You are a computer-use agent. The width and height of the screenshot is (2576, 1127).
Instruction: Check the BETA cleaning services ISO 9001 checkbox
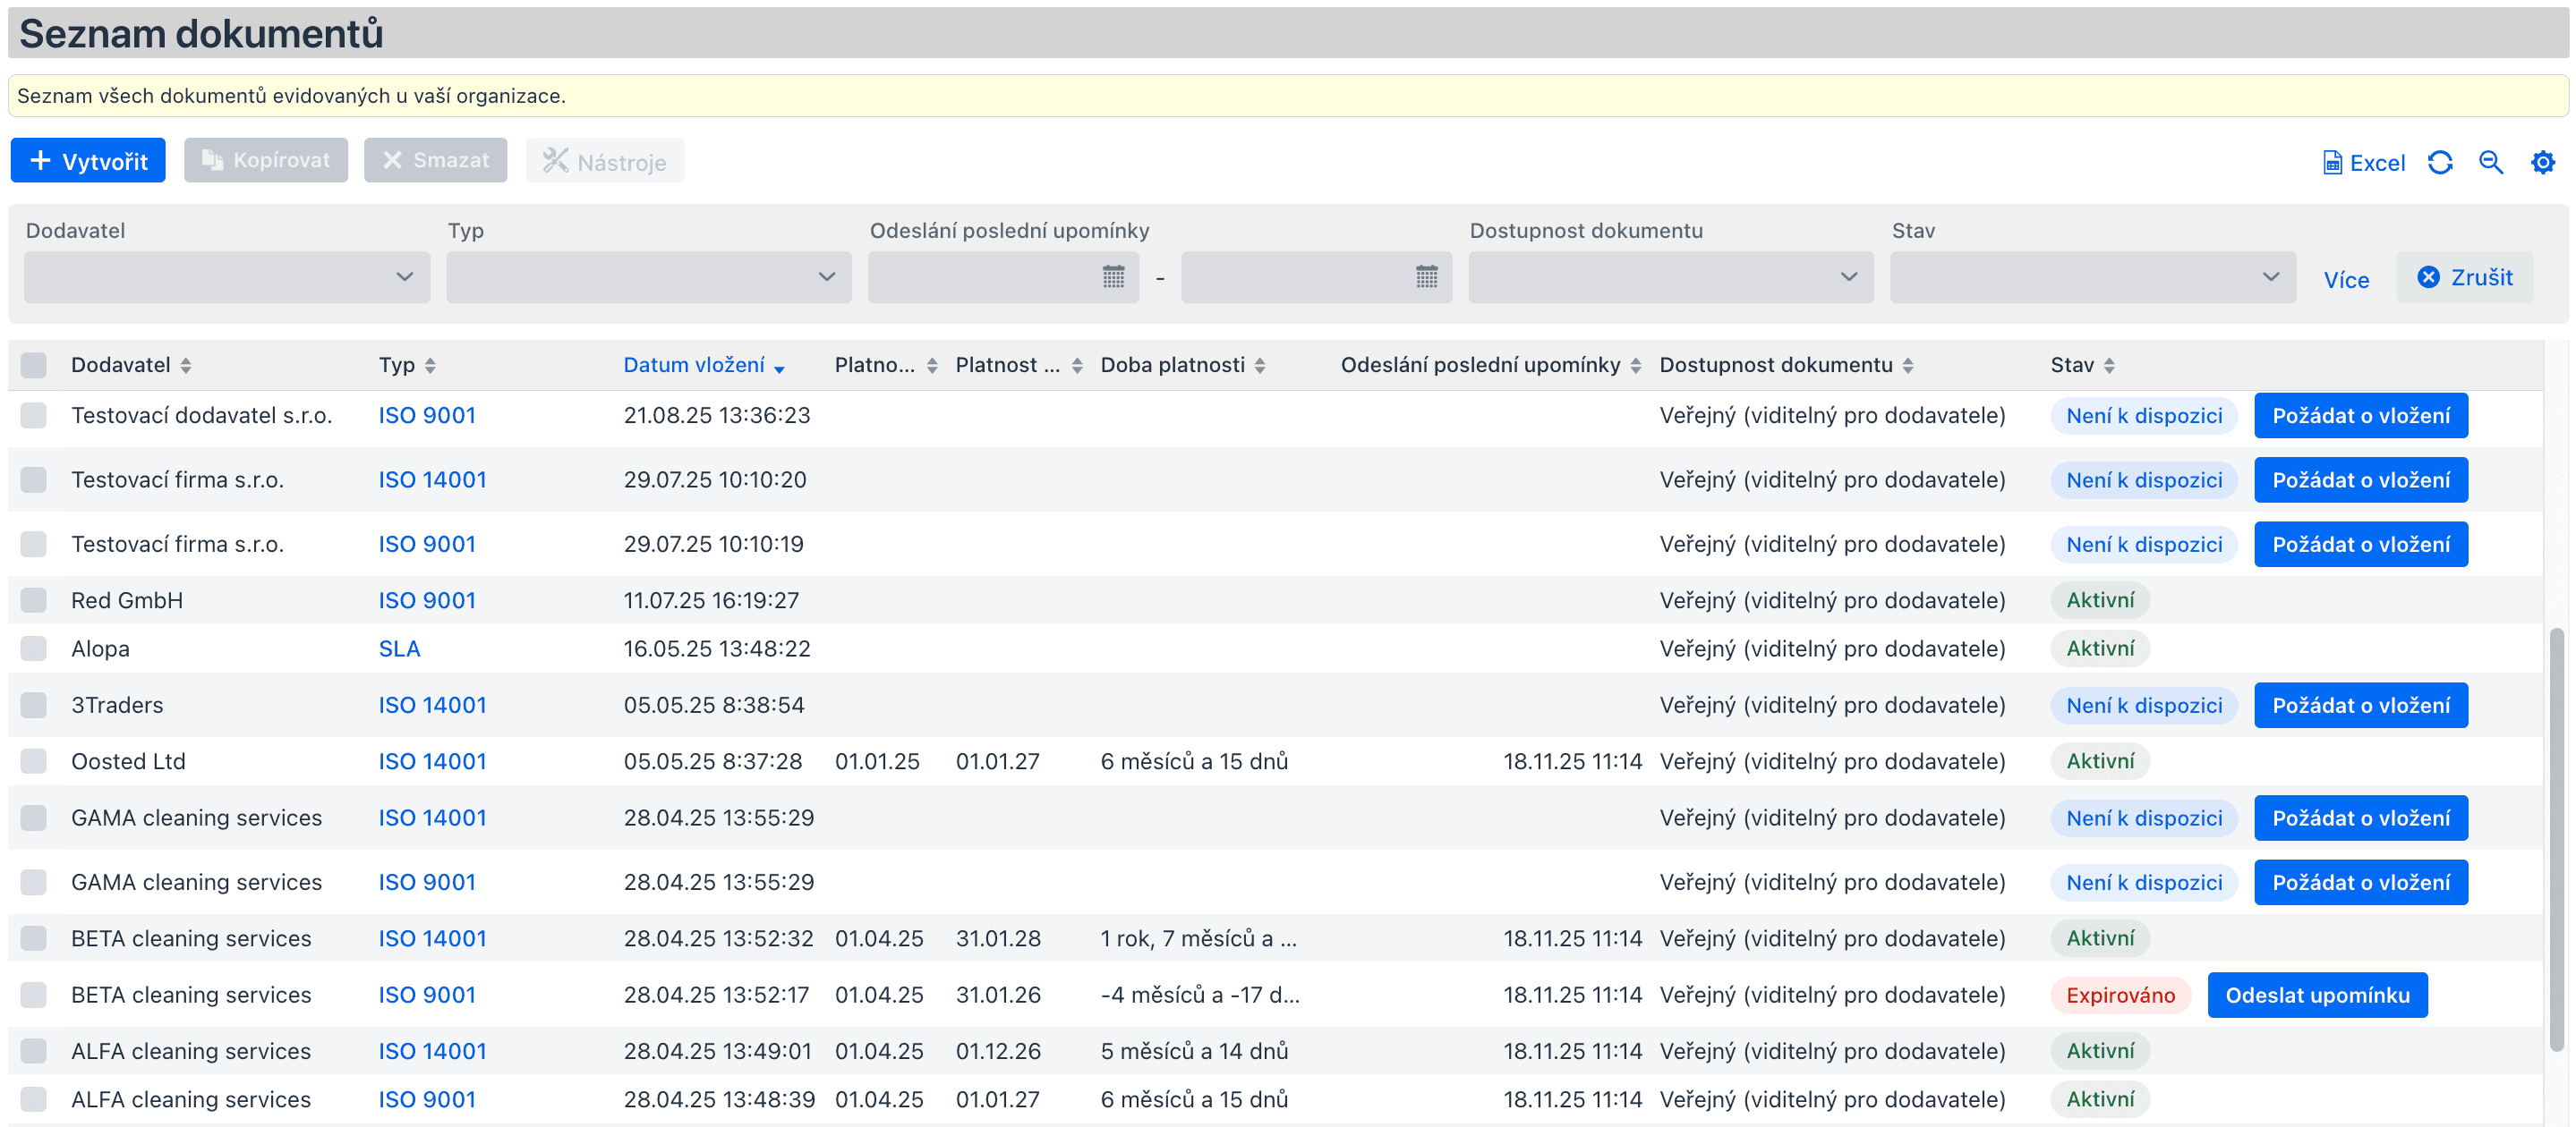(34, 996)
